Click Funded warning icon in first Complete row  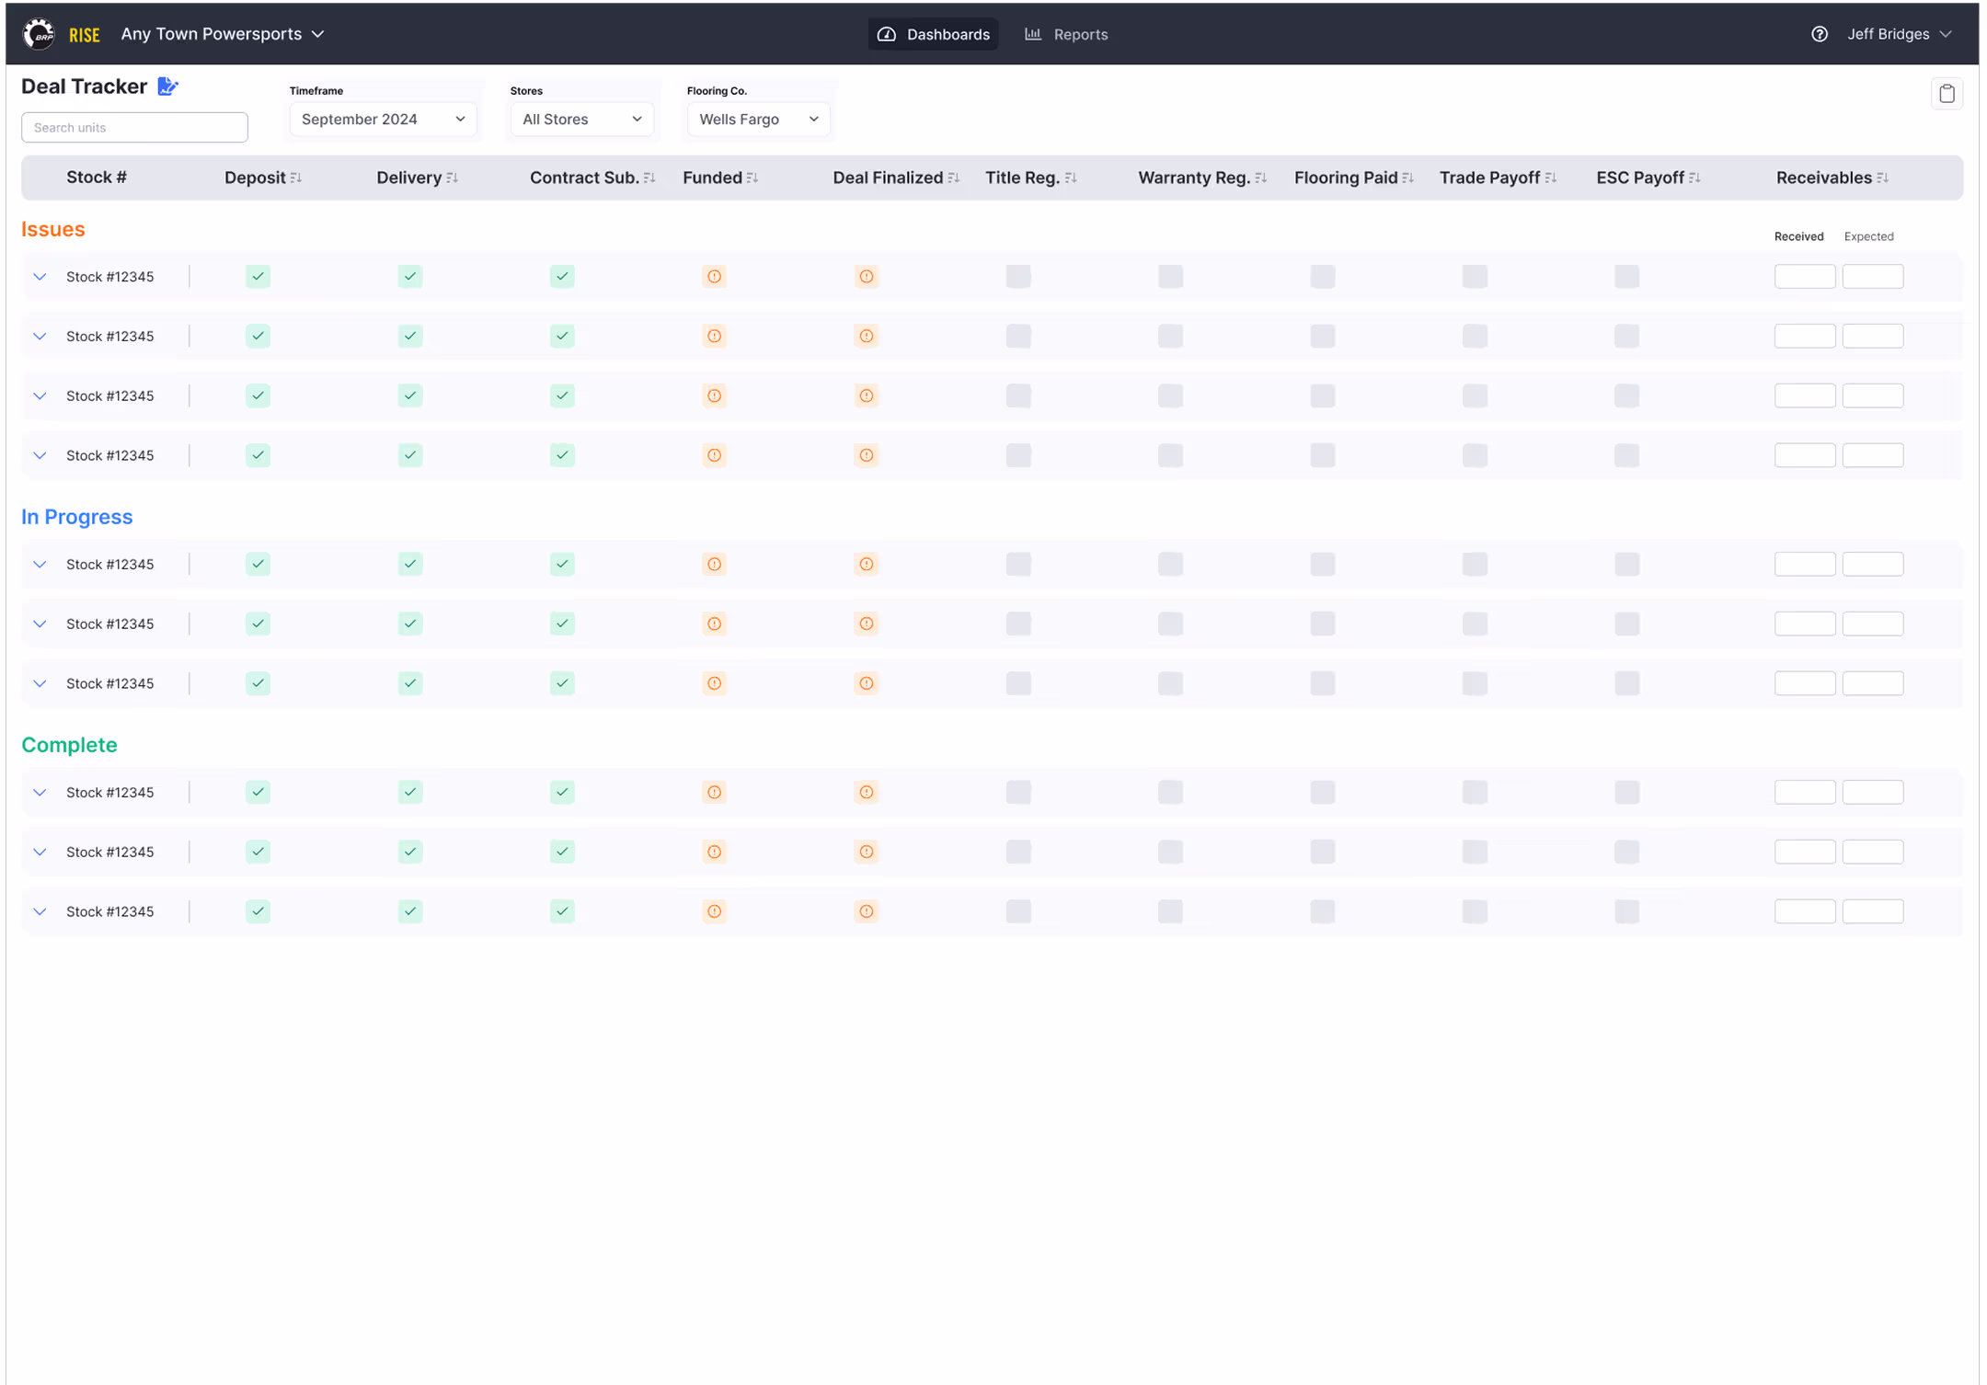pos(715,793)
